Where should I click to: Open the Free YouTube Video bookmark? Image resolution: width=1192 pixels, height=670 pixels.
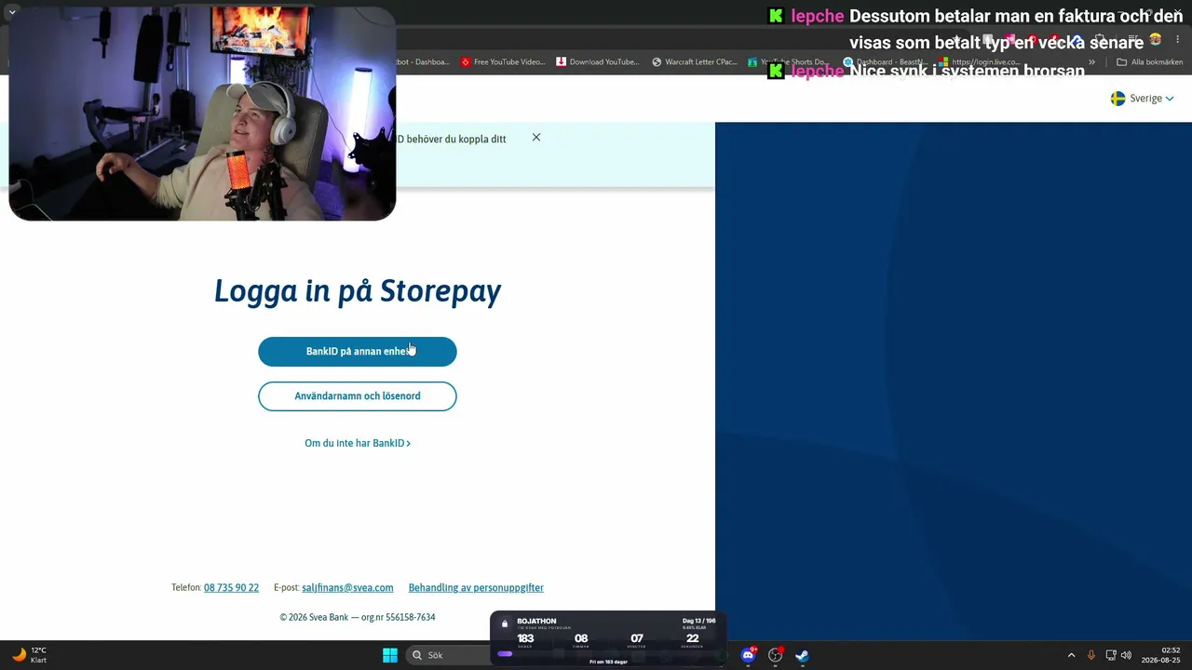coord(503,62)
